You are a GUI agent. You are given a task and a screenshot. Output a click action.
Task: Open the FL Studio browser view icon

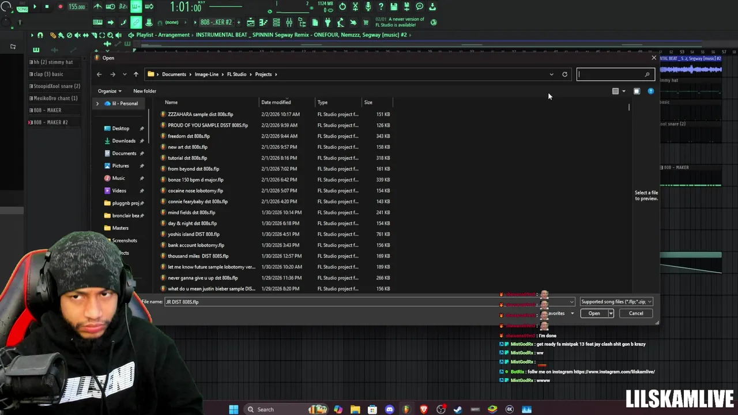coord(302,22)
